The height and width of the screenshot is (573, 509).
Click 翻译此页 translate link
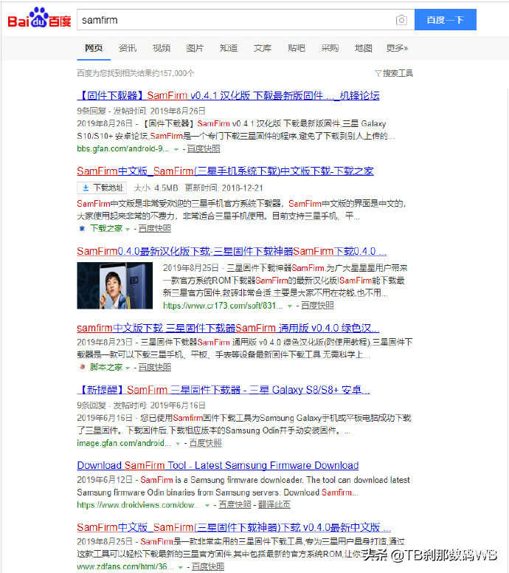pyautogui.click(x=274, y=504)
